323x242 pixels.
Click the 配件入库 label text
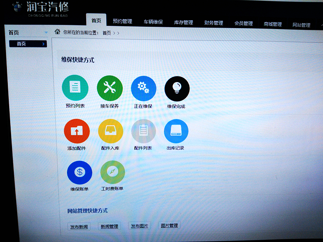[x=110, y=148]
